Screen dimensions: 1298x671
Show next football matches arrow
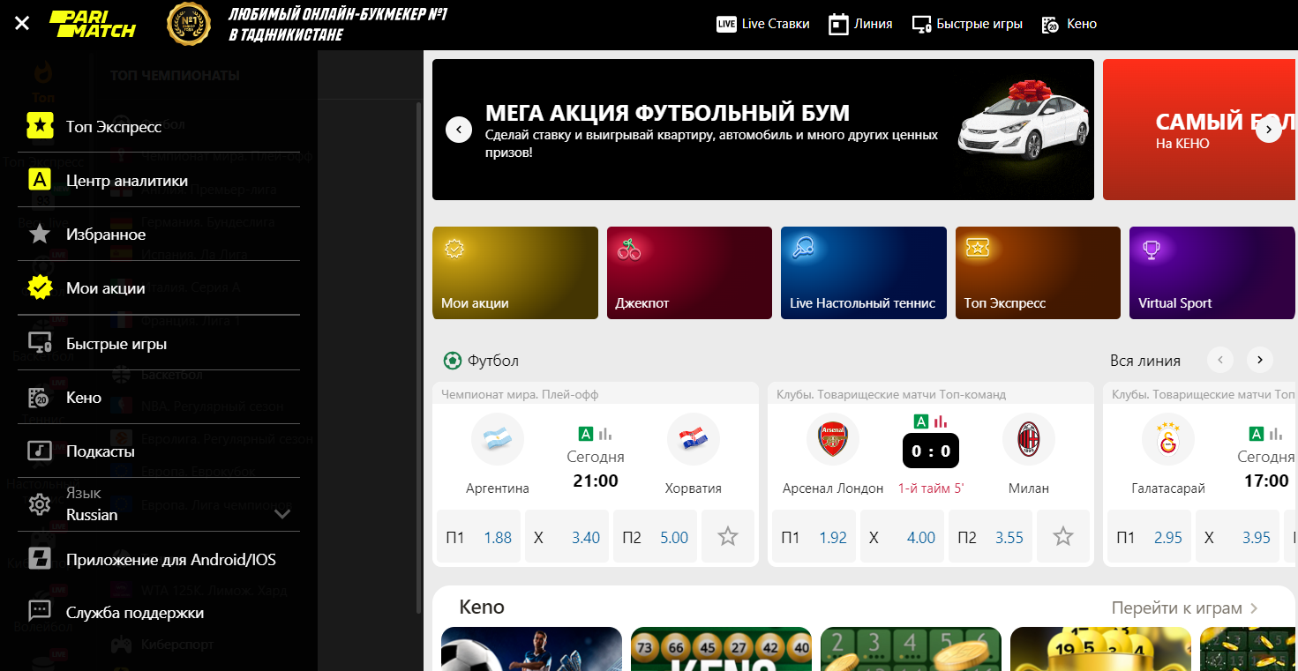[x=1260, y=360]
